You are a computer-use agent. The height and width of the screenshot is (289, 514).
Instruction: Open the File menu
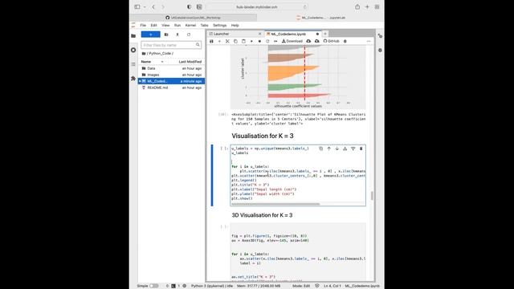point(143,25)
